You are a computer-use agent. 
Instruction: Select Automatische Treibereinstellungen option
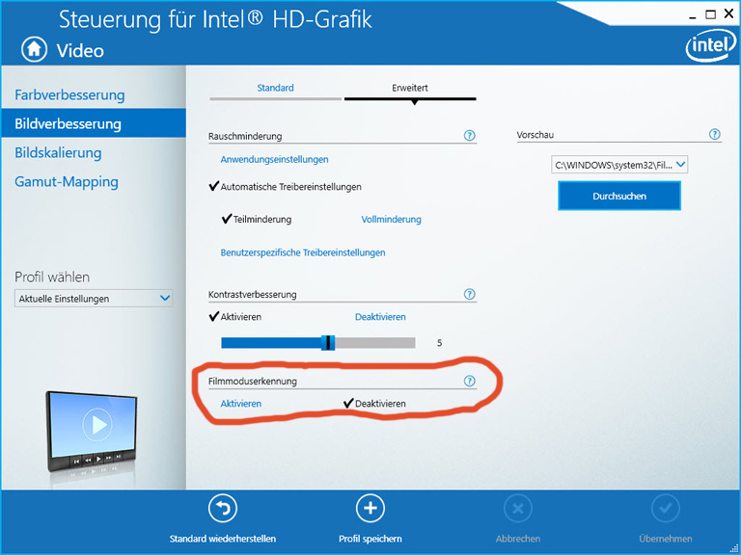click(x=285, y=187)
